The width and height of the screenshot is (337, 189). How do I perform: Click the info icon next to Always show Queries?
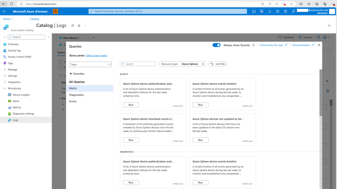coord(254,45)
